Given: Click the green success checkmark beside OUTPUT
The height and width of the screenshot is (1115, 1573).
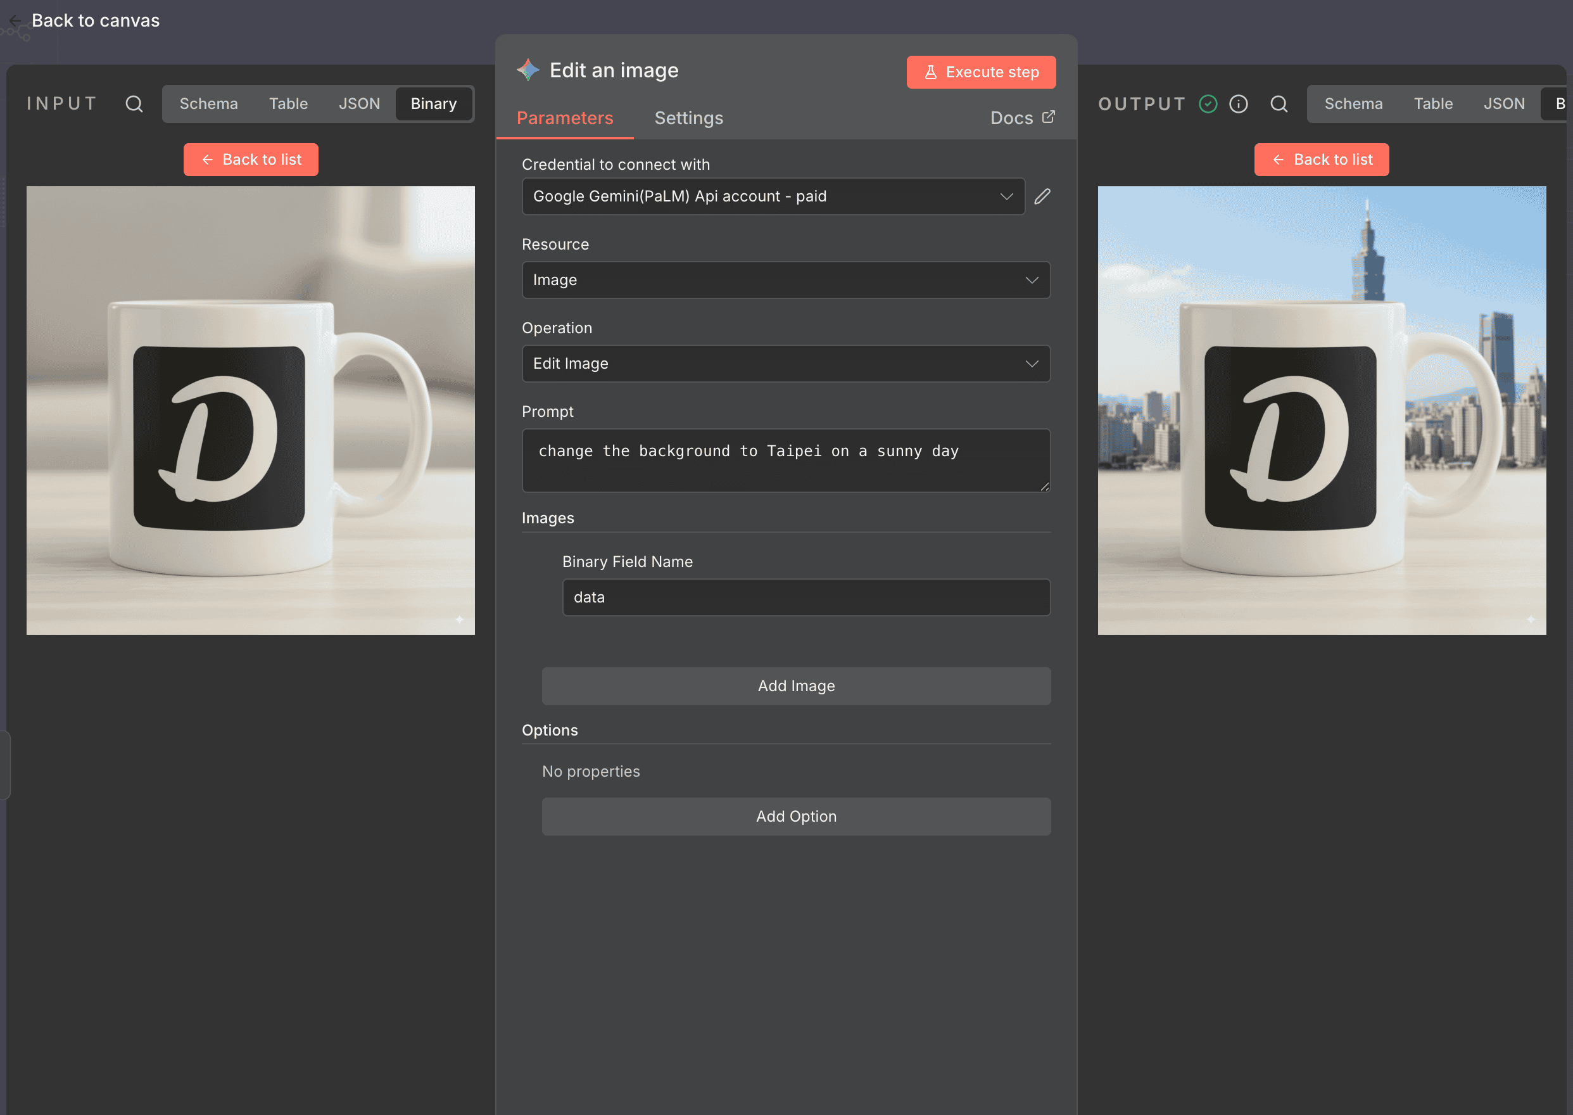Looking at the screenshot, I should tap(1209, 104).
